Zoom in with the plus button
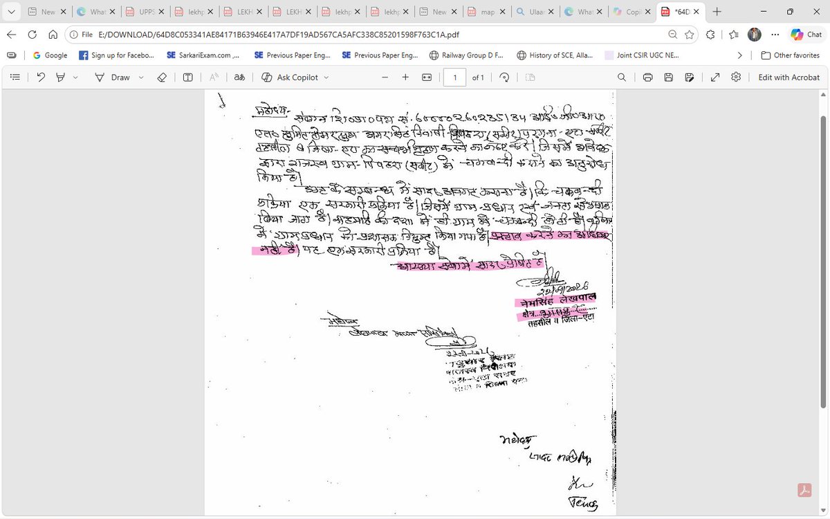This screenshot has width=830, height=519. click(x=405, y=78)
